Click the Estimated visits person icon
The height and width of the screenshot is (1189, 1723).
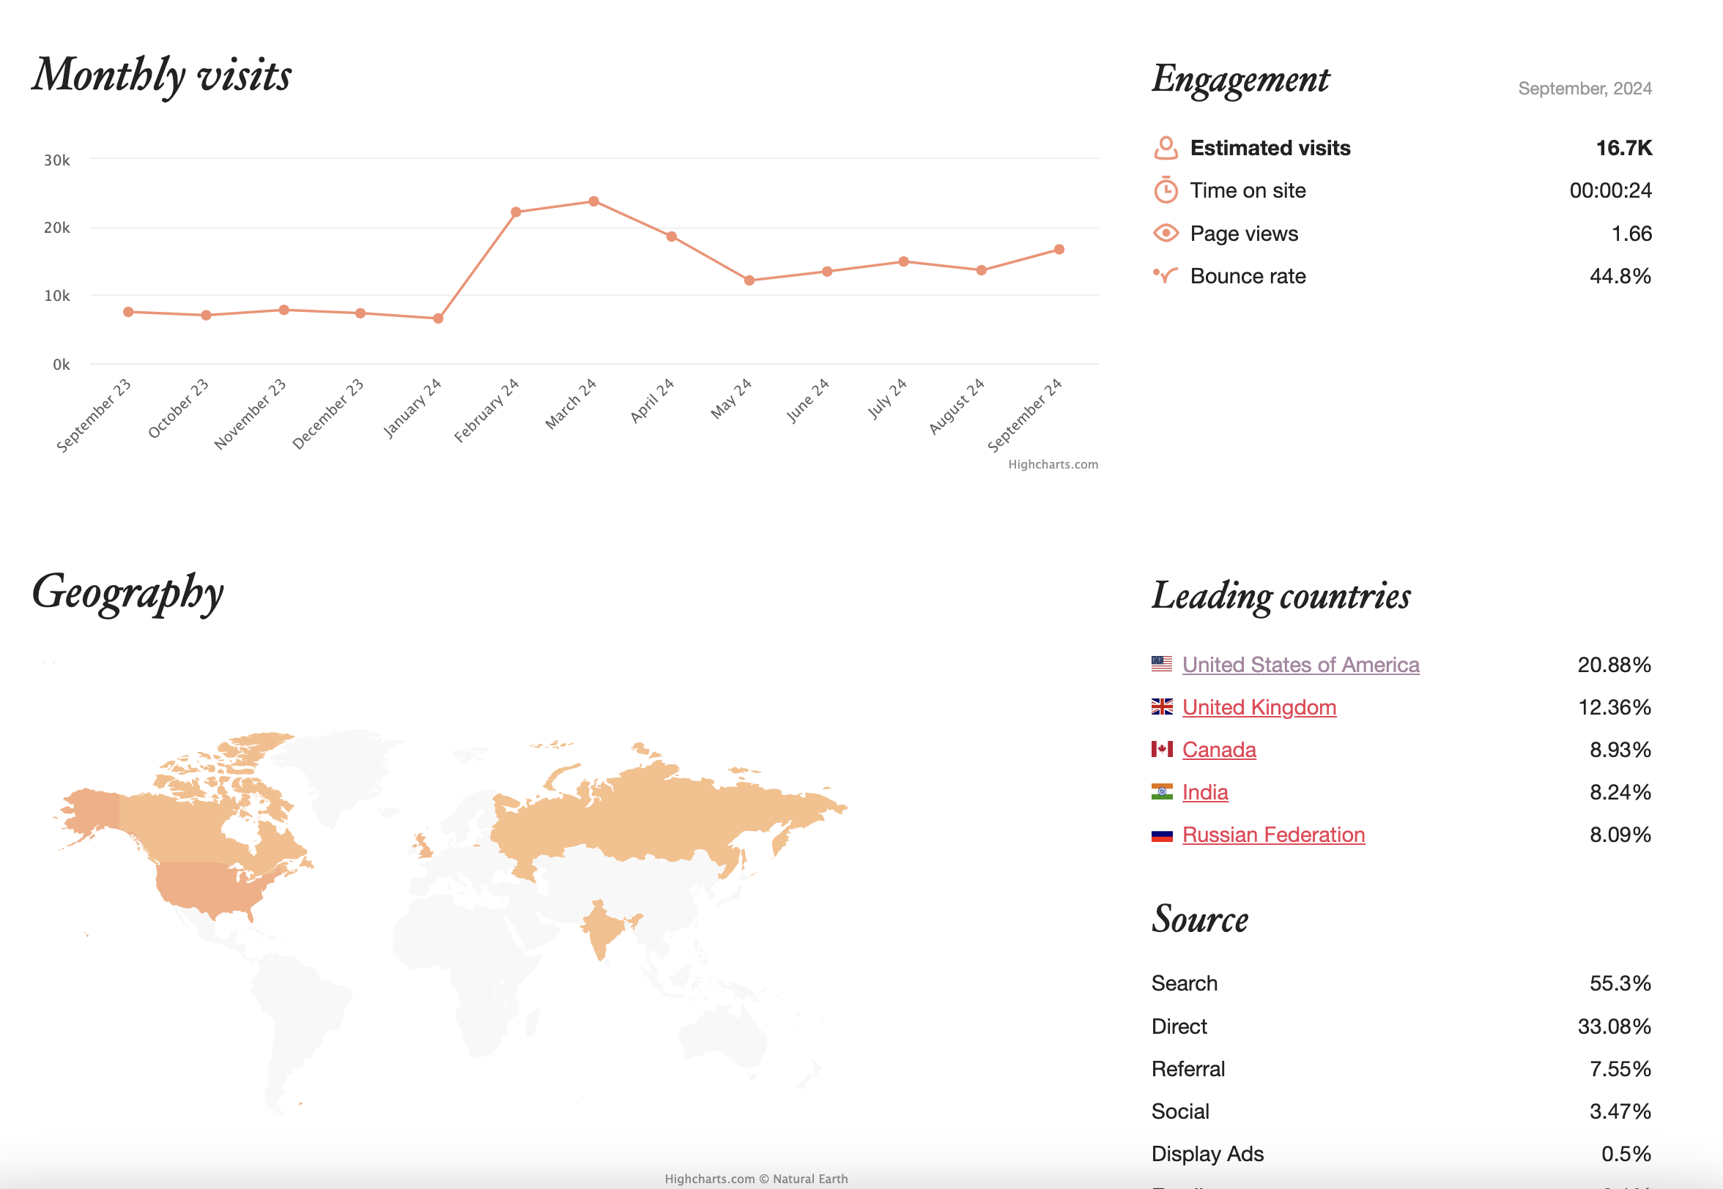(x=1166, y=148)
